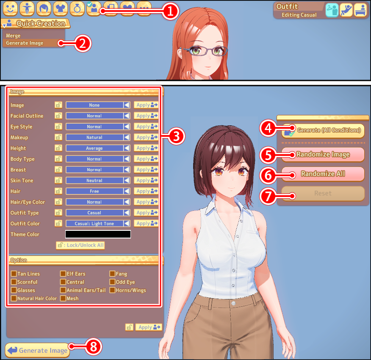Click lock icon beside Facial Outline
371x360 pixels.
(x=58, y=116)
